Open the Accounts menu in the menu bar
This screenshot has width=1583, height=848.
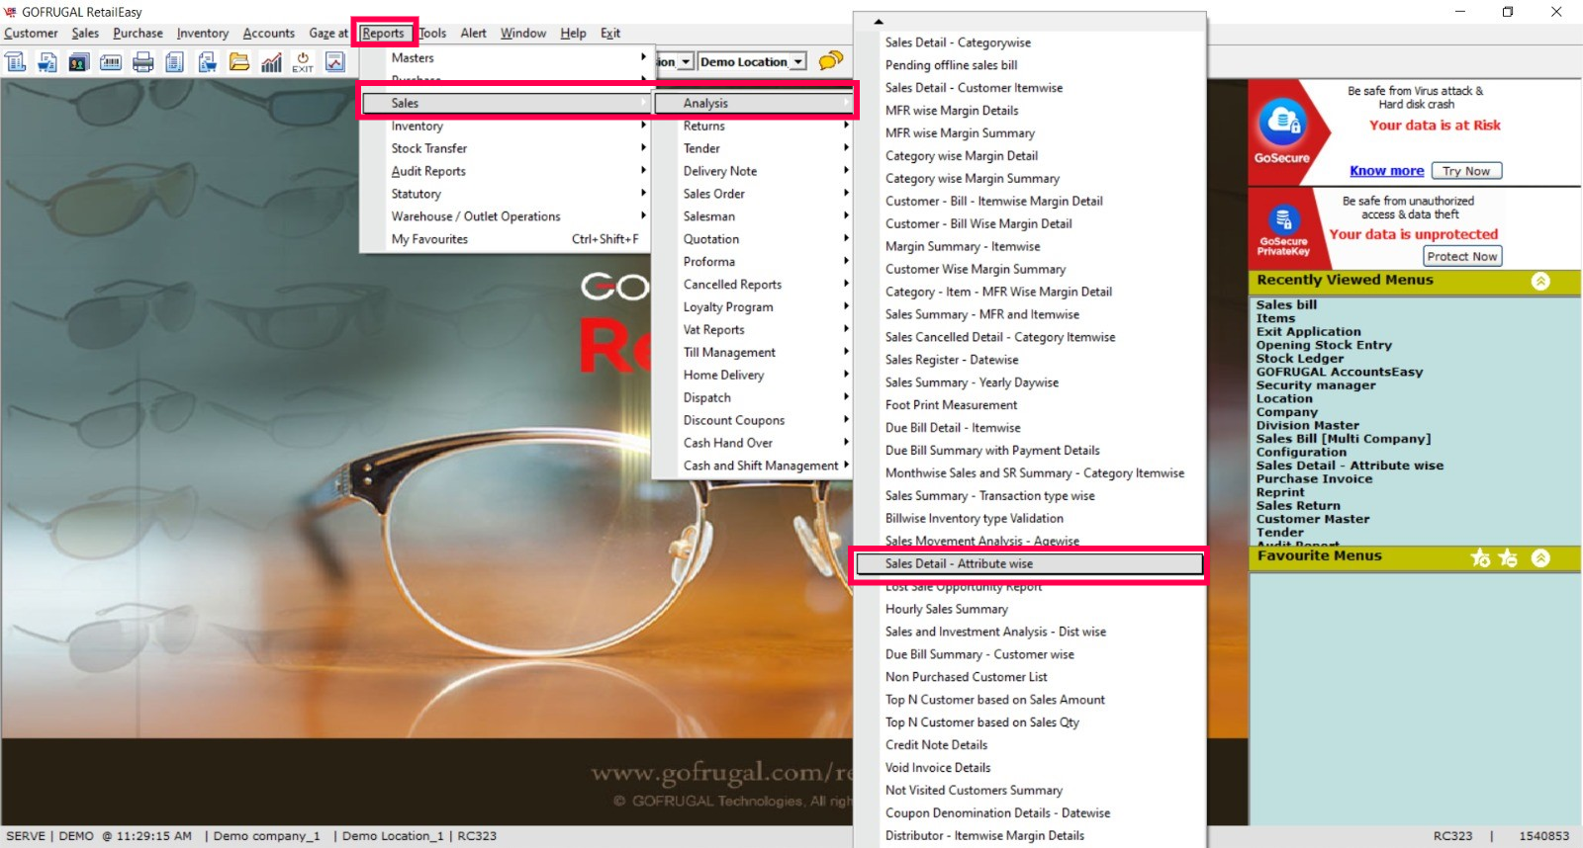[x=269, y=33]
